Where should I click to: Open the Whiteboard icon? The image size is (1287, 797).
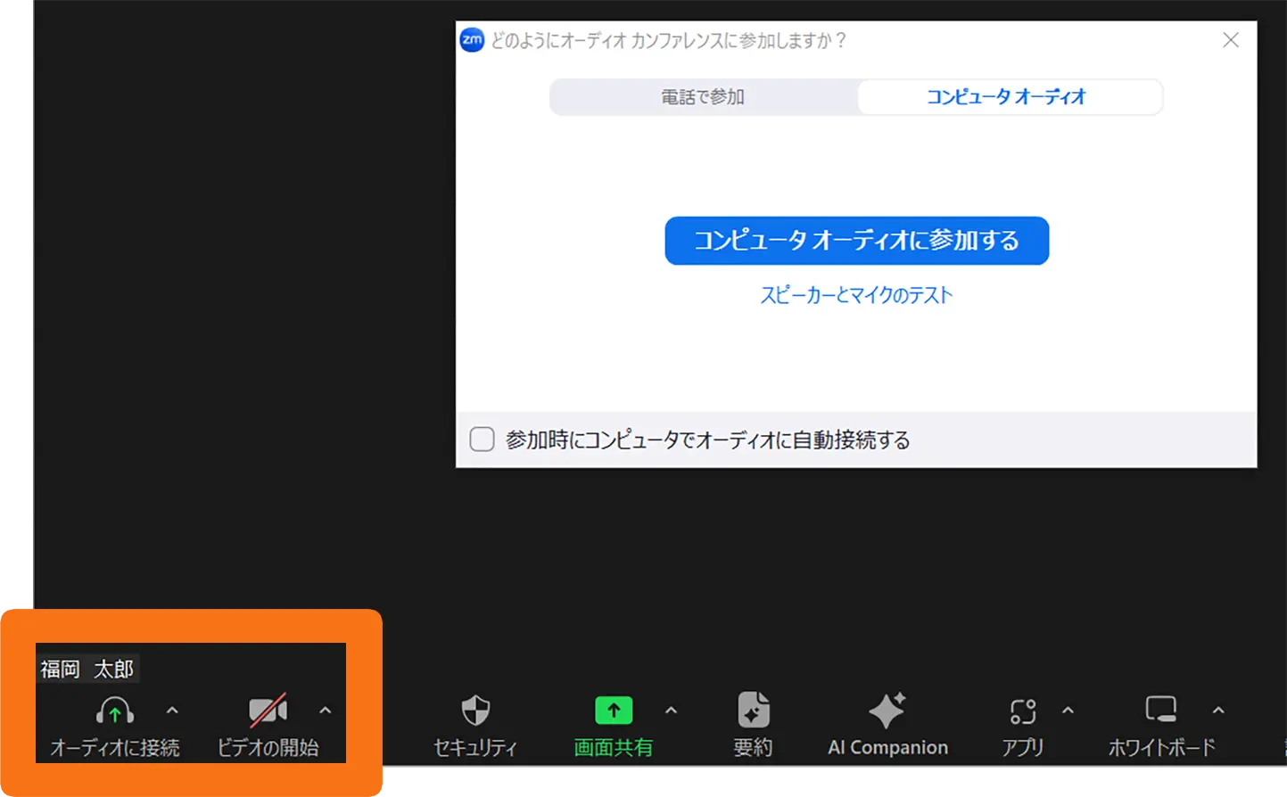coord(1161,709)
